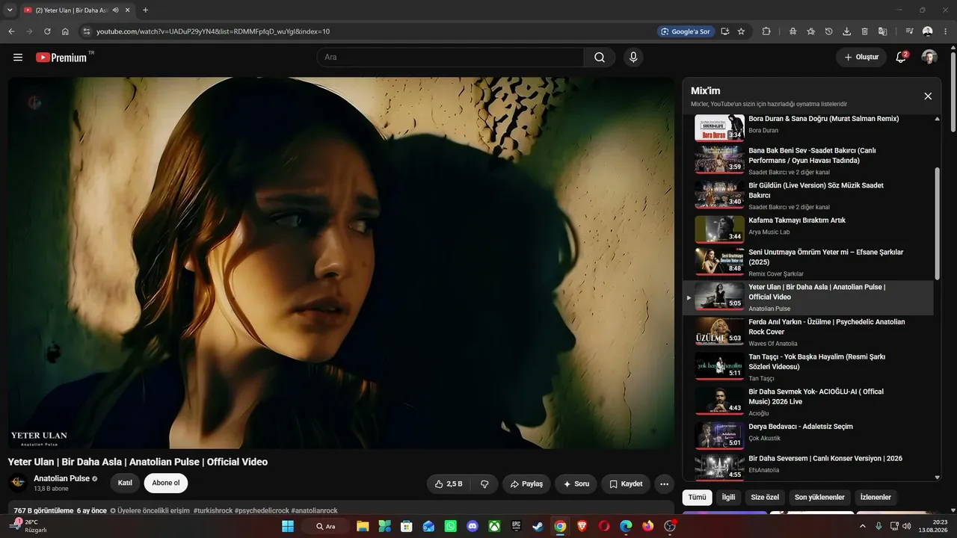Image resolution: width=957 pixels, height=538 pixels.
Task: Click the trash can extension icon
Action: coord(864,31)
